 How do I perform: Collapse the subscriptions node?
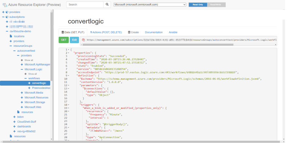click(x=3, y=17)
